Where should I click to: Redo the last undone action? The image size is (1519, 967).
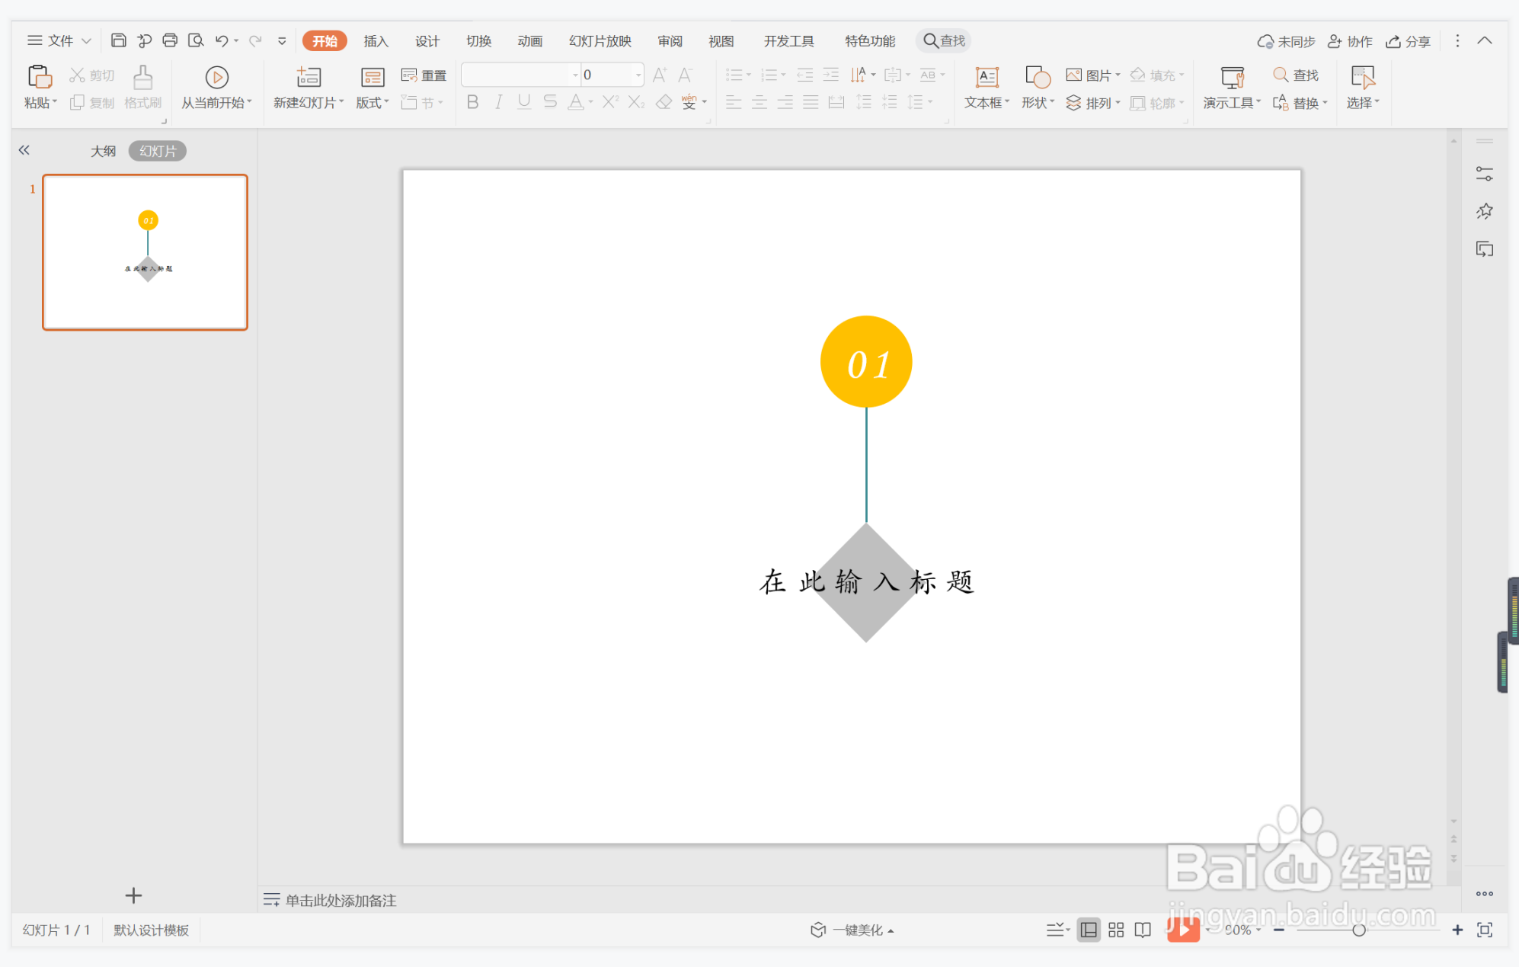pos(255,40)
